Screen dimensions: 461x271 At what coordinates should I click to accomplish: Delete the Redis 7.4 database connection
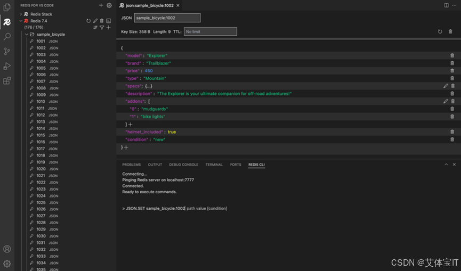[102, 21]
